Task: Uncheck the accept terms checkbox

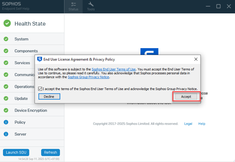Action: pyautogui.click(x=40, y=89)
